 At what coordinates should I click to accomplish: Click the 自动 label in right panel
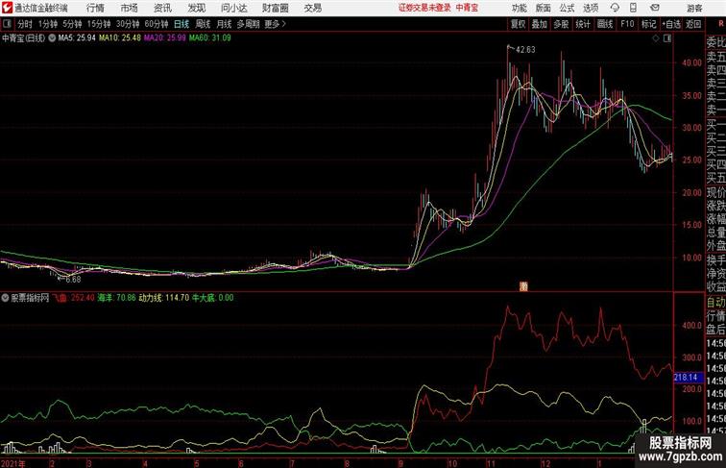point(715,303)
